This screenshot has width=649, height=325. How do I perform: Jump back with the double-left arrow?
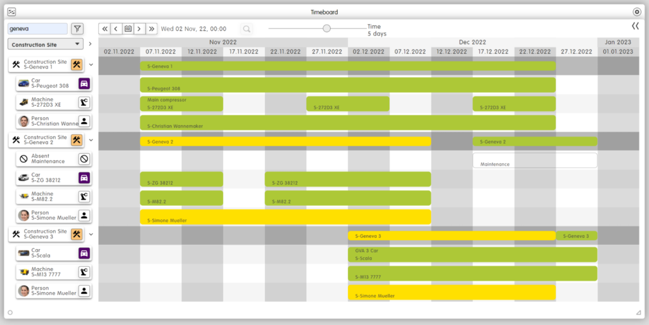pos(105,28)
